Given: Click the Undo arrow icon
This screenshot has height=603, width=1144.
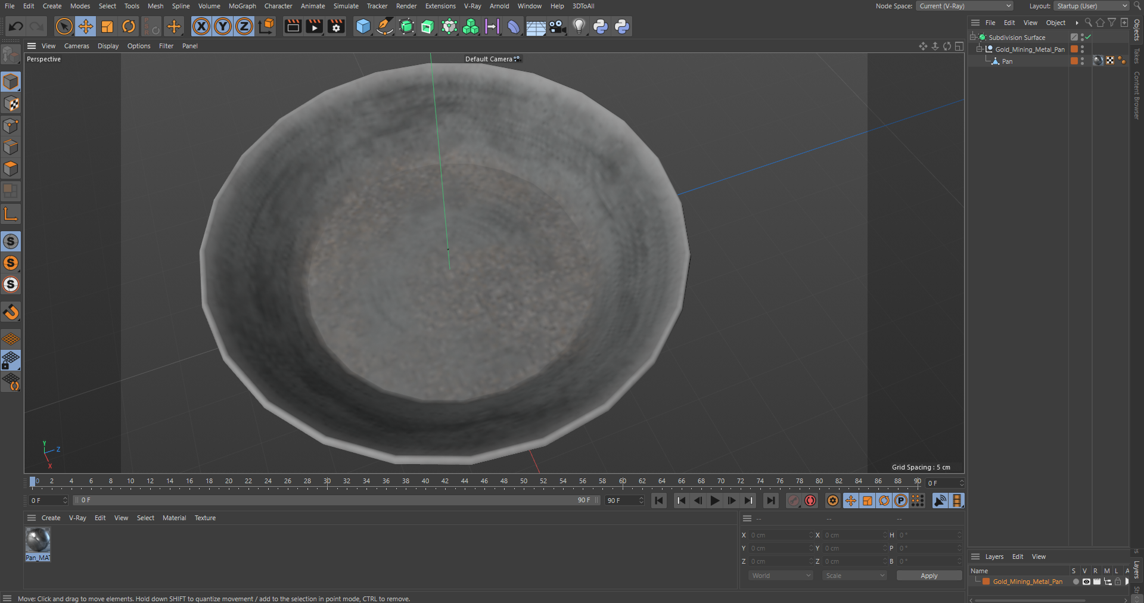Looking at the screenshot, I should click(16, 26).
